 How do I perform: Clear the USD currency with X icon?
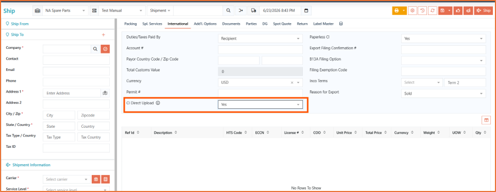tap(292, 83)
